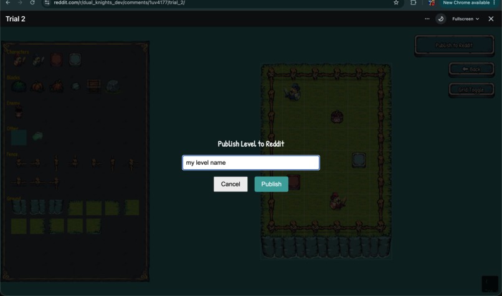This screenshot has height=296, width=502.
Task: Click the Trial 2 title
Action: [x=16, y=19]
